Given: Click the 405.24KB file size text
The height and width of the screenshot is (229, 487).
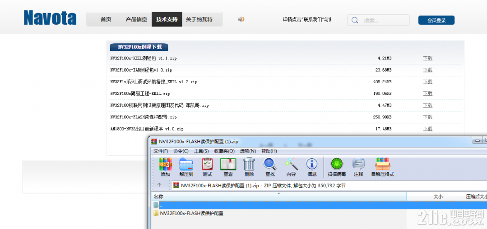Looking at the screenshot, I should coord(382,81).
